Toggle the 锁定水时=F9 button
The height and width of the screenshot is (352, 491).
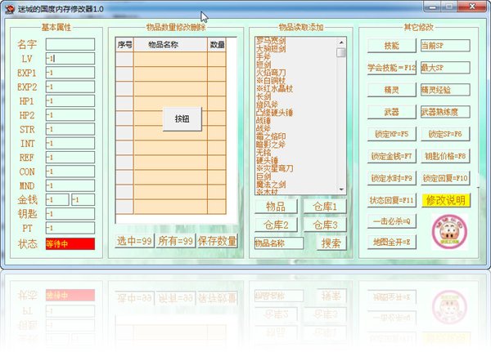pos(392,178)
